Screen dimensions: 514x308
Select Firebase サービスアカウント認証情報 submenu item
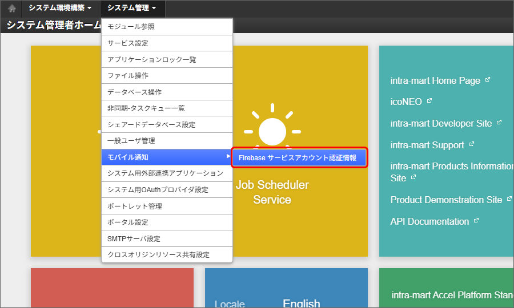pyautogui.click(x=298, y=158)
